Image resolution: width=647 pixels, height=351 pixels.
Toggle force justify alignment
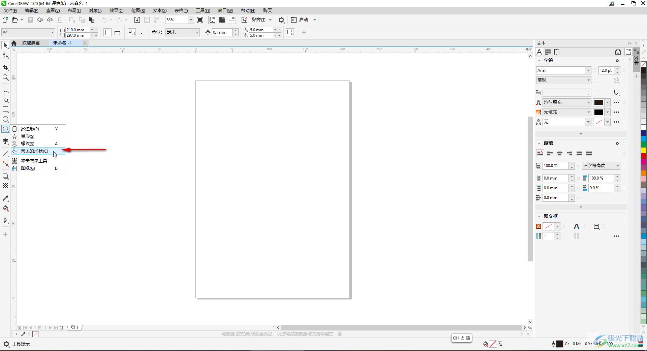click(589, 153)
